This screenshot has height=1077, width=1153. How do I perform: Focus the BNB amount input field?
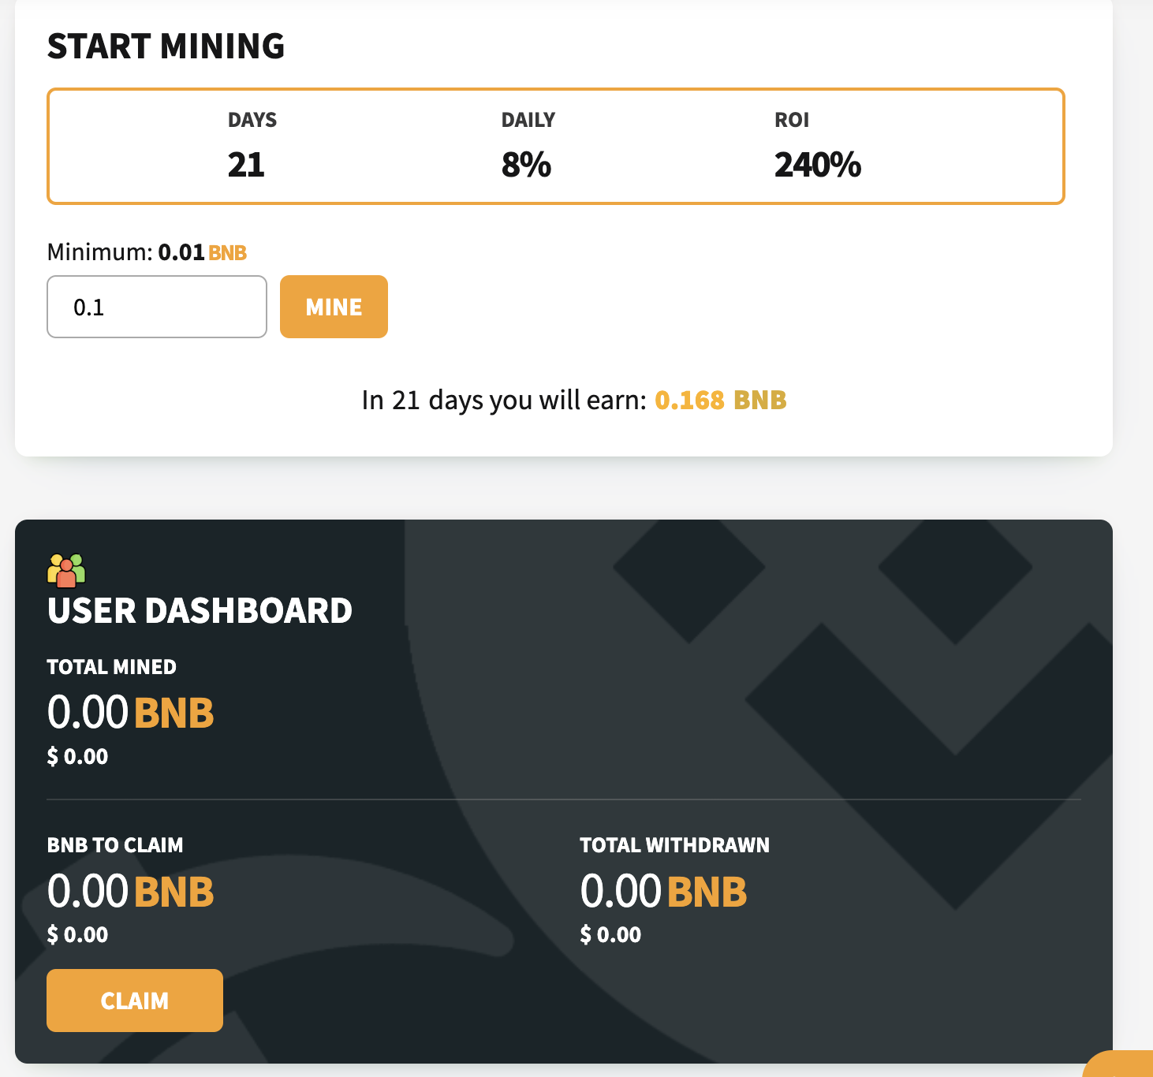pos(157,307)
